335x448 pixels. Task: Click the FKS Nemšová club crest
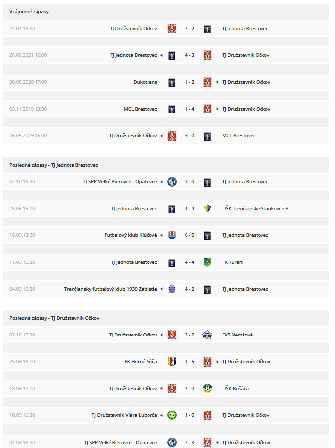[207, 335]
